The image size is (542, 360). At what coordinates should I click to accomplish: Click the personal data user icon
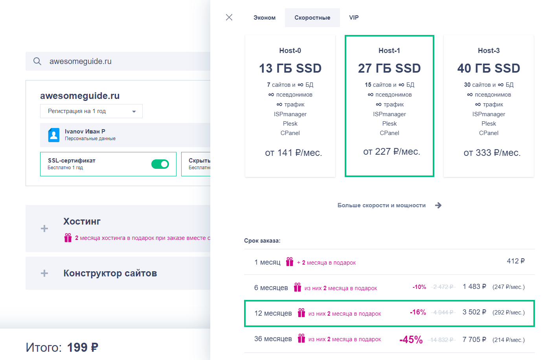(x=54, y=135)
